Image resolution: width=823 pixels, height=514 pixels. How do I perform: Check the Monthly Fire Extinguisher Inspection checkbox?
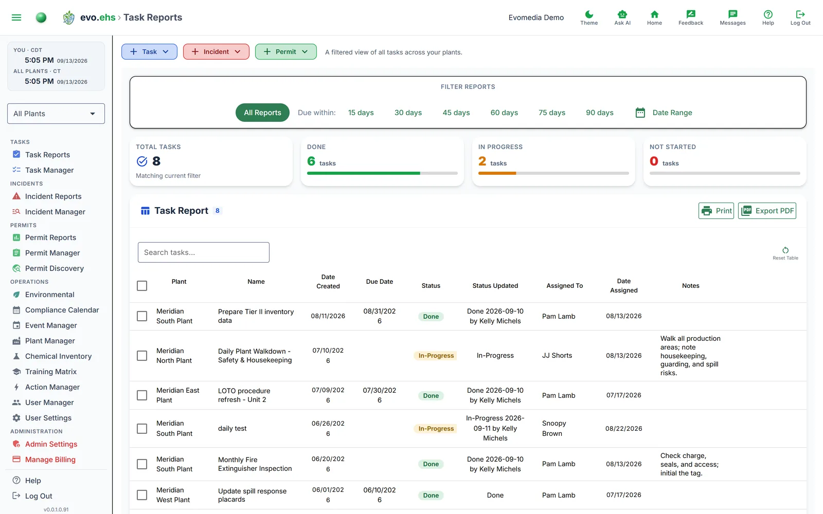[142, 464]
